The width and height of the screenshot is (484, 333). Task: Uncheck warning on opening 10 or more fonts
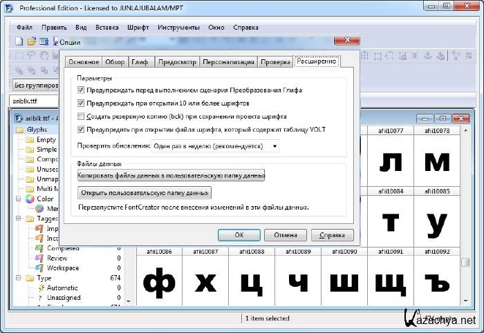coord(82,103)
